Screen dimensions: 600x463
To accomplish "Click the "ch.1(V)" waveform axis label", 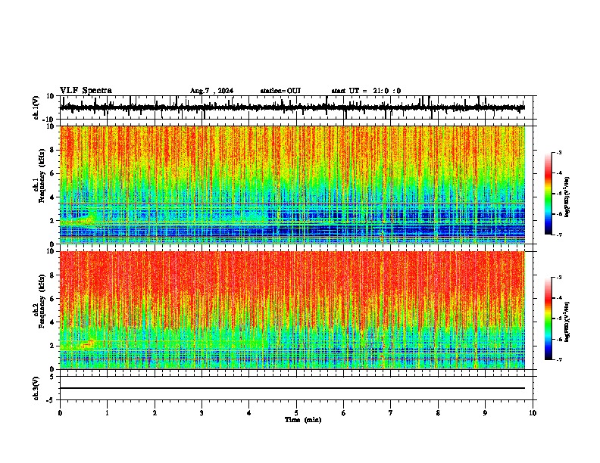I will (36, 107).
